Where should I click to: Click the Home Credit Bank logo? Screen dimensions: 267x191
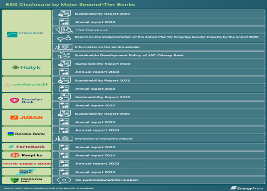(x=27, y=164)
